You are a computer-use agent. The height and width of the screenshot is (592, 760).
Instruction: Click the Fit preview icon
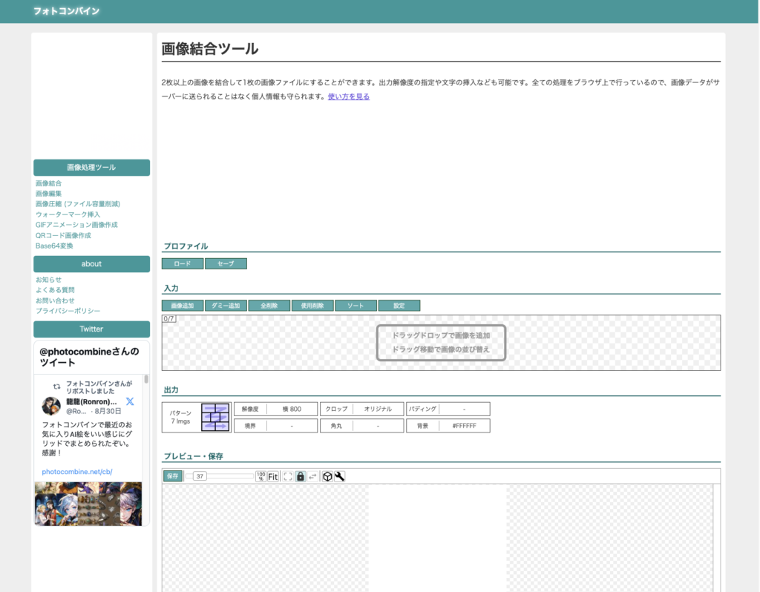[273, 476]
